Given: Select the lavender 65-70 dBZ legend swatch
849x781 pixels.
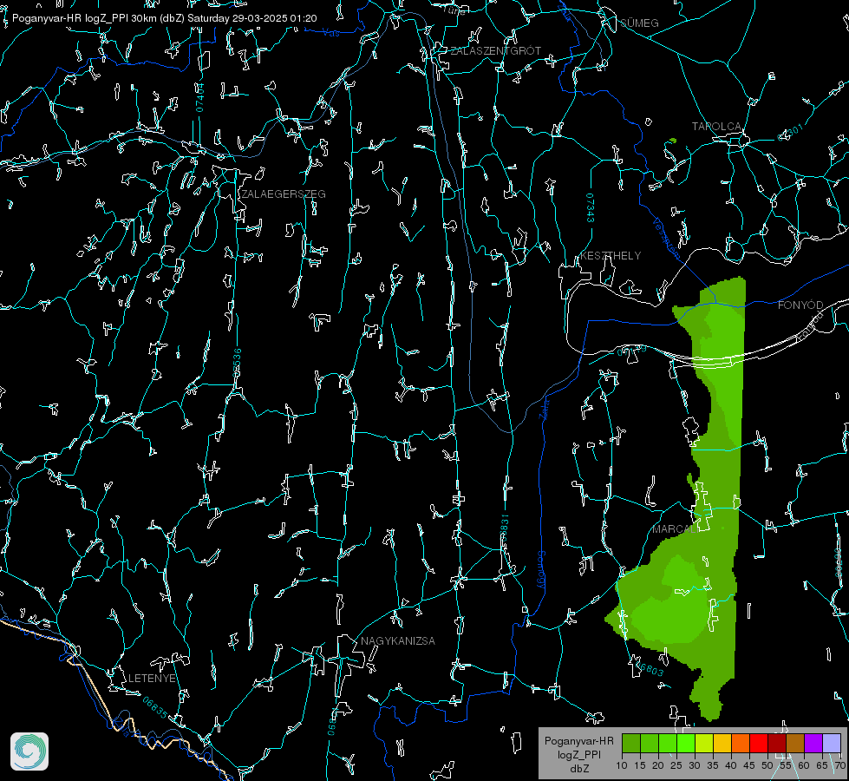Looking at the screenshot, I should click(x=831, y=743).
